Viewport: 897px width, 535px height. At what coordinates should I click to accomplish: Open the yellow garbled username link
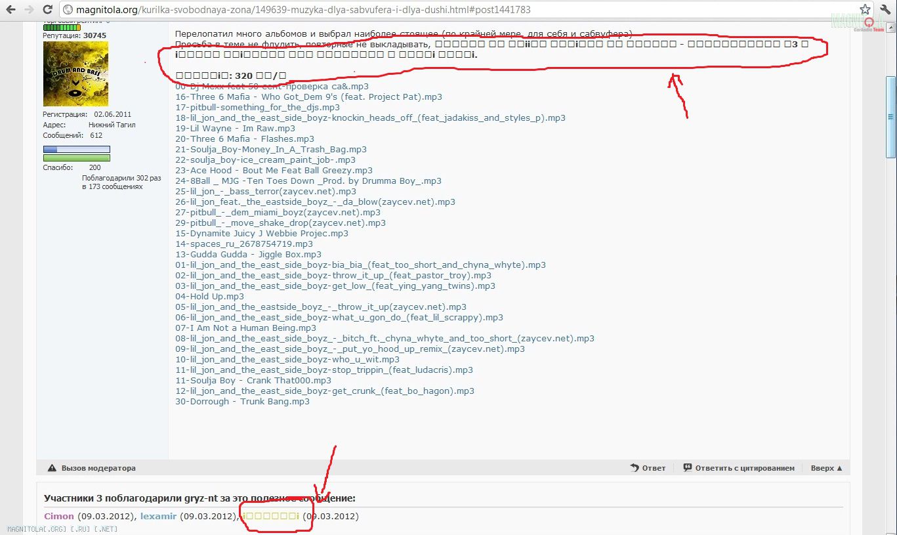pyautogui.click(x=271, y=516)
